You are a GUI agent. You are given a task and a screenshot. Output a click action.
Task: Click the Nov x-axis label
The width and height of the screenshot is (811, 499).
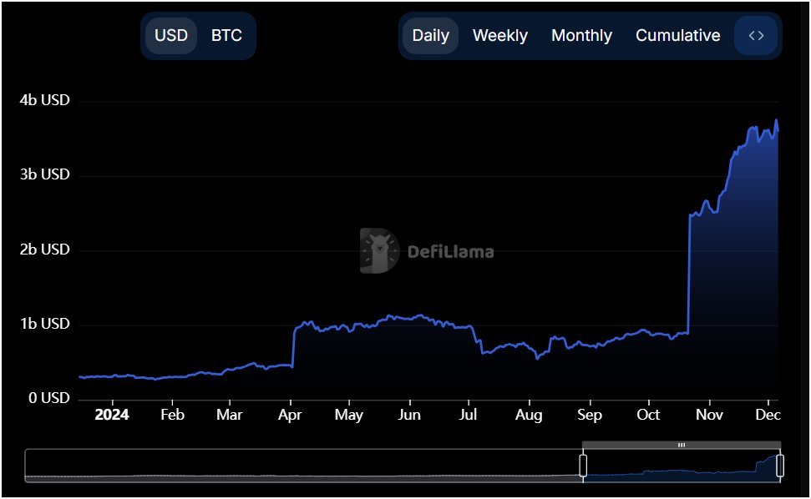709,415
